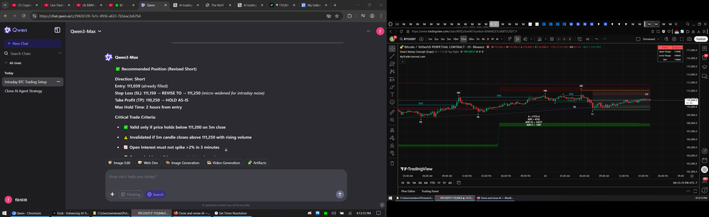Take a chart snapshot with camera icon
Screen dimensions: 709x217
click(689, 39)
